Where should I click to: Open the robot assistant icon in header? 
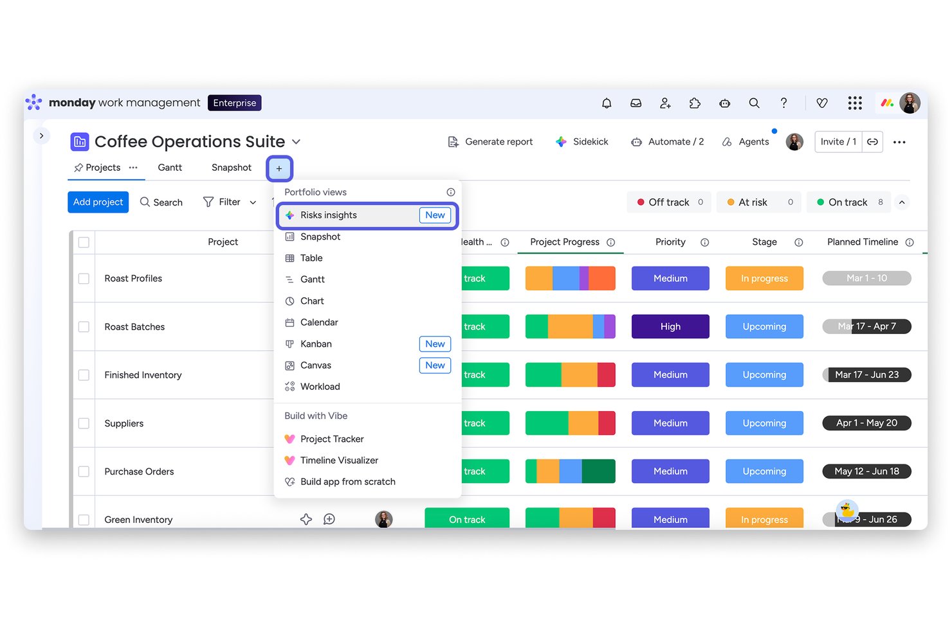pos(724,103)
